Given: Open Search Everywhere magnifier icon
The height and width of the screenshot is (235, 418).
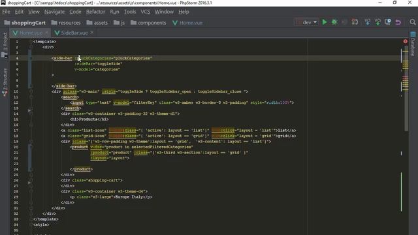Looking at the screenshot, I should tap(413, 22).
